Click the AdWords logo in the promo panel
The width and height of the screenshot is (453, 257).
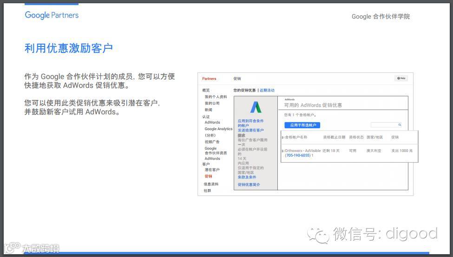tap(256, 107)
